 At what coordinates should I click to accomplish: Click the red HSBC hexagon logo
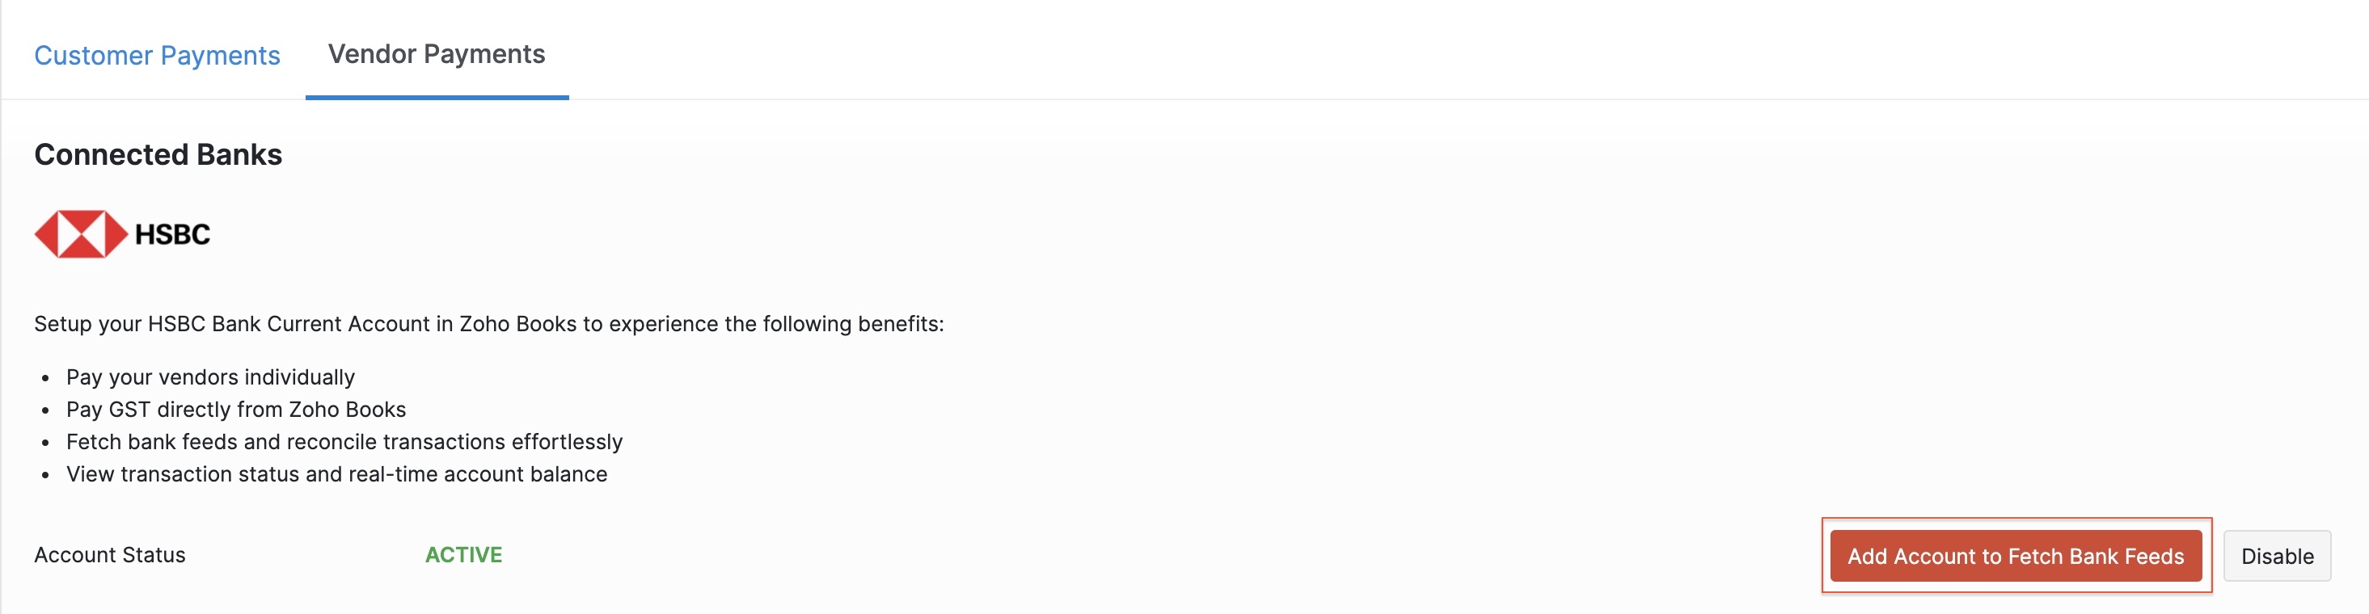point(81,234)
